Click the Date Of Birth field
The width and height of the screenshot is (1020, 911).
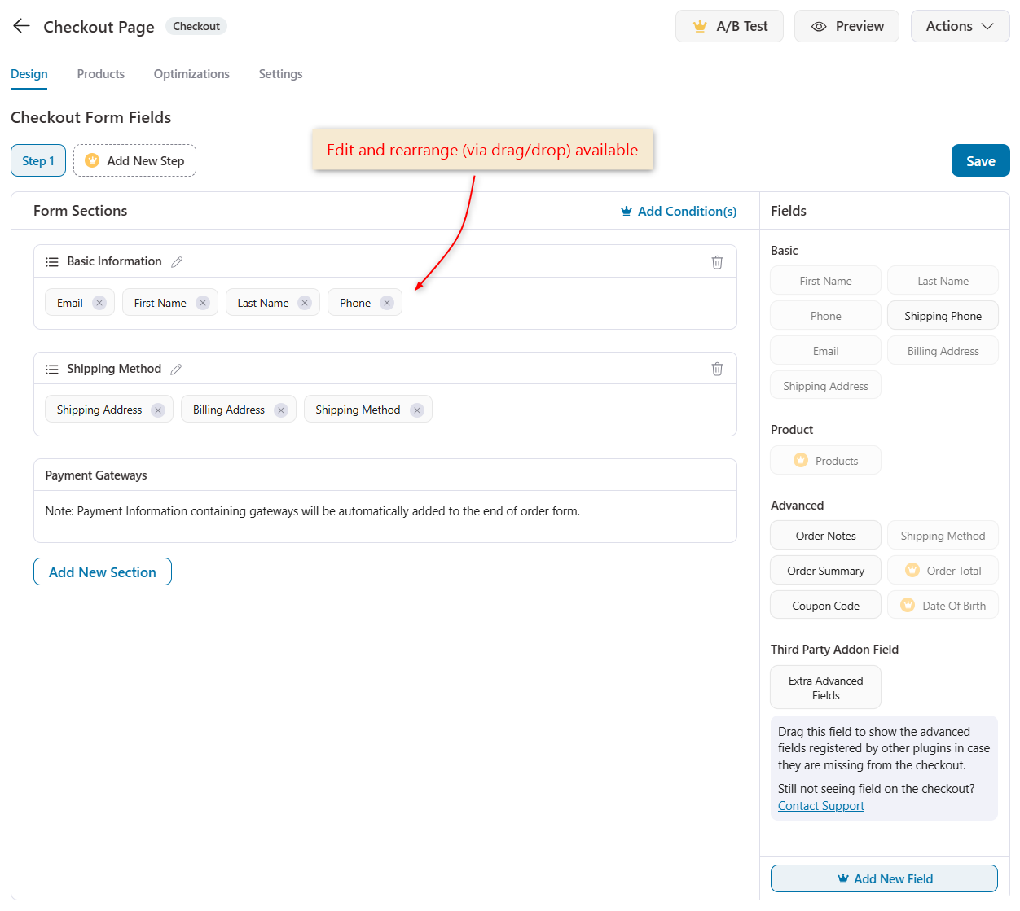pyautogui.click(x=943, y=606)
